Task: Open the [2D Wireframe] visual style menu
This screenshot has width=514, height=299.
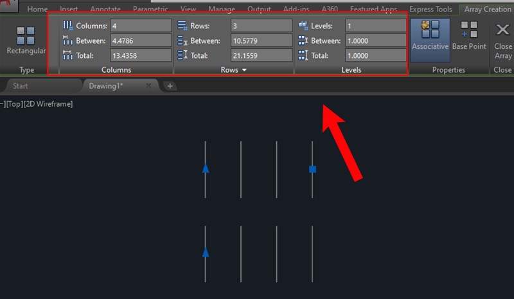Action: click(x=48, y=104)
